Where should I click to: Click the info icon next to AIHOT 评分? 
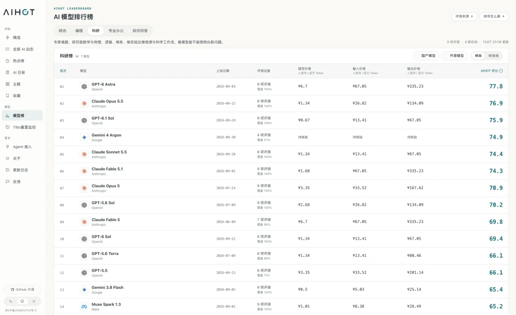[x=501, y=71]
